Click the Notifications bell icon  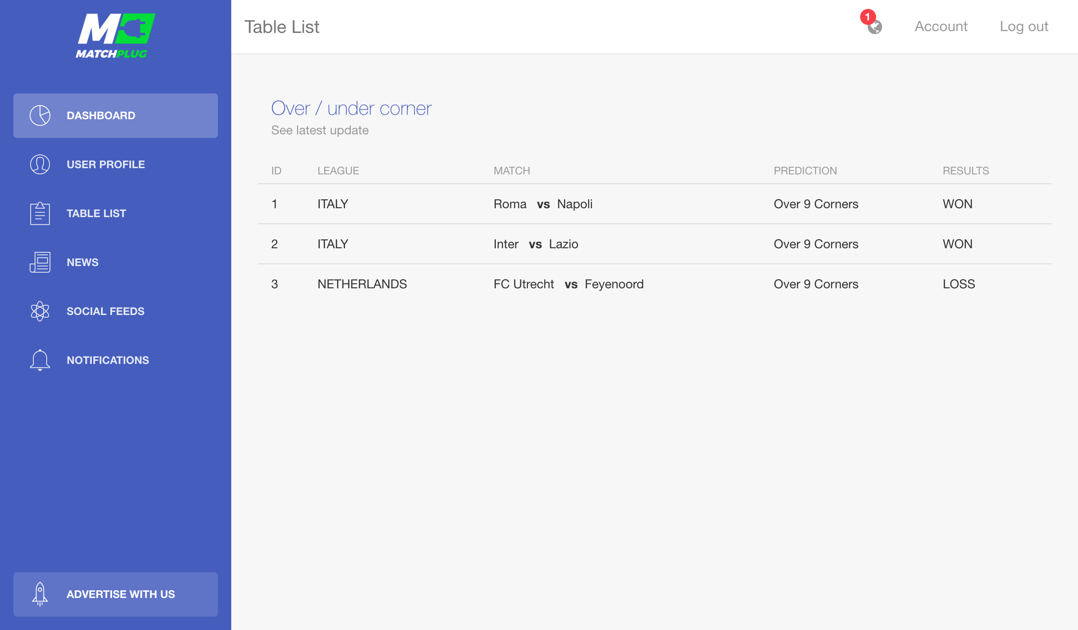coord(40,360)
